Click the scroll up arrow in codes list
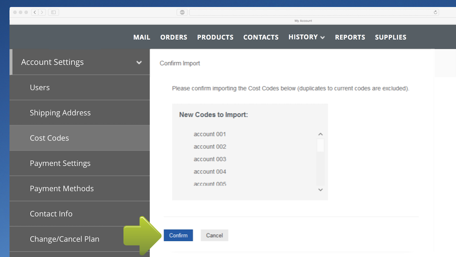456x257 pixels. [x=321, y=134]
